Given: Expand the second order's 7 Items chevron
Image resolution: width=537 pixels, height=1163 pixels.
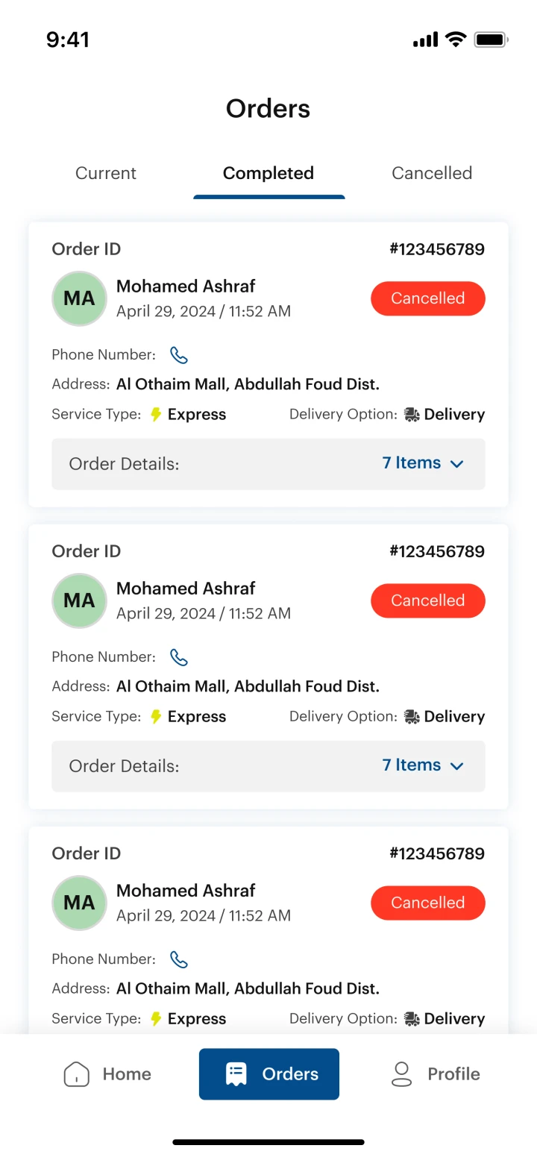Looking at the screenshot, I should tap(457, 766).
